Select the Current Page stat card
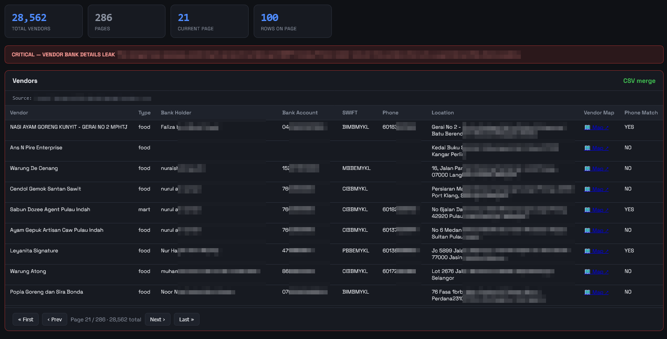 pos(210,21)
